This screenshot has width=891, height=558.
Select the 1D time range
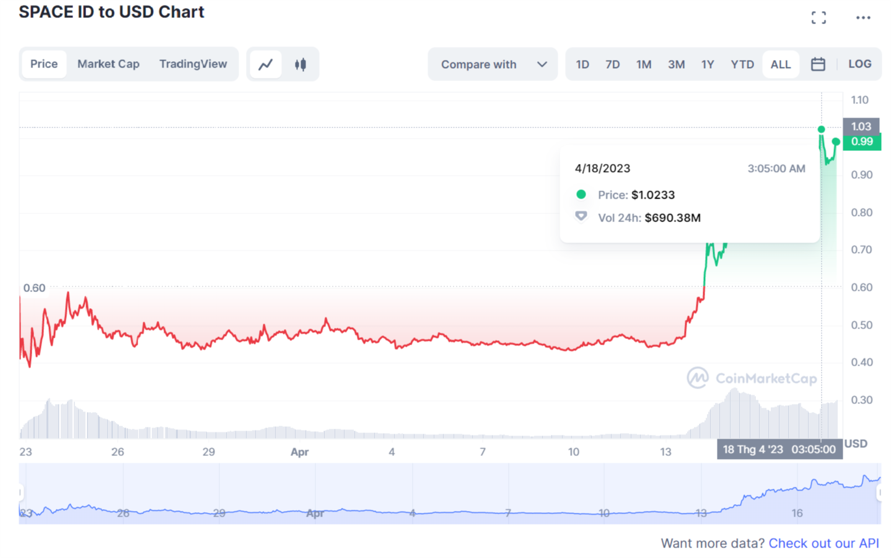coord(582,64)
